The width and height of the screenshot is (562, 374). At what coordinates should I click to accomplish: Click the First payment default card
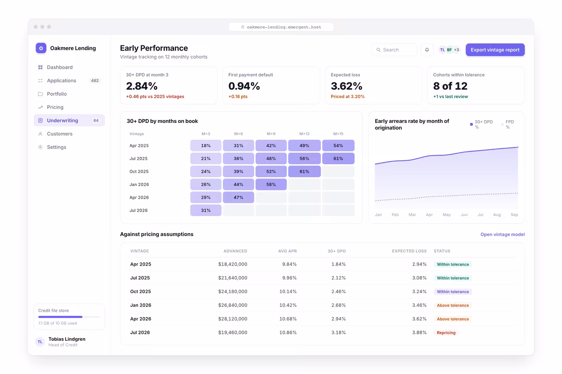(x=271, y=86)
